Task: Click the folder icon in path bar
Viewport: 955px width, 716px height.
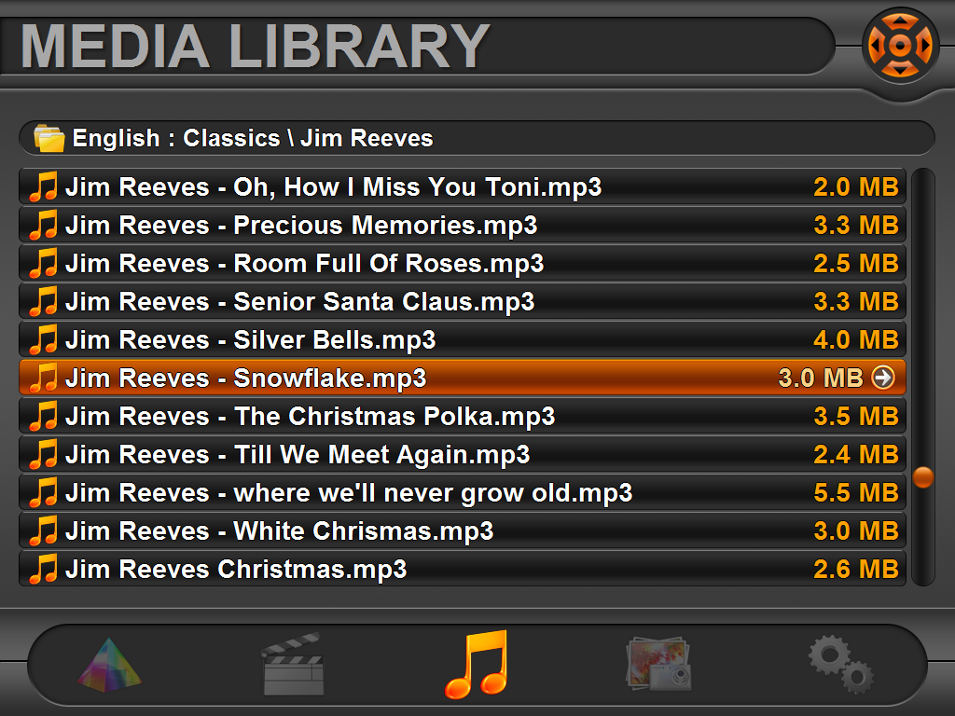Action: click(x=48, y=138)
